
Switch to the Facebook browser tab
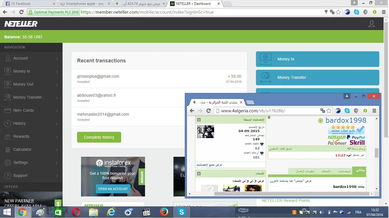(x=28, y=4)
